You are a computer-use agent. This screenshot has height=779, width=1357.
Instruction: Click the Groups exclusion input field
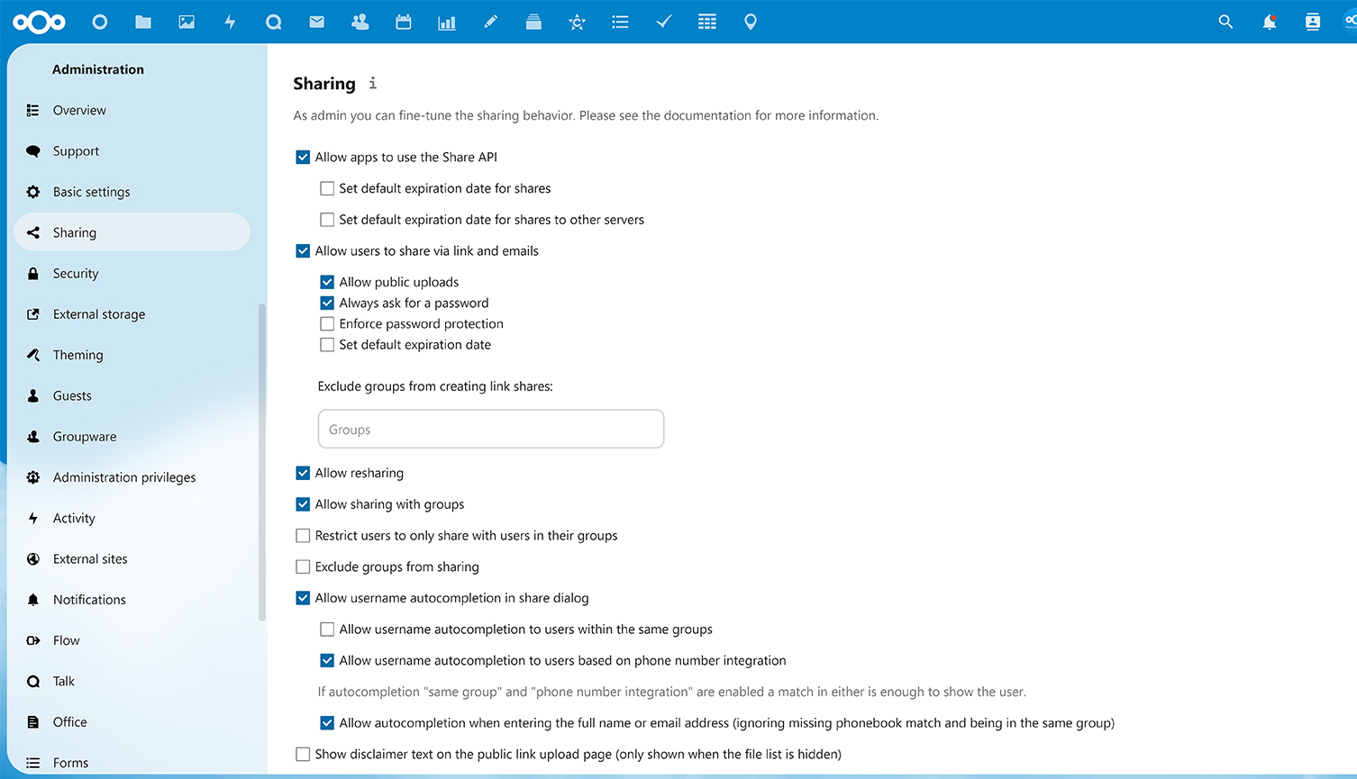click(490, 429)
